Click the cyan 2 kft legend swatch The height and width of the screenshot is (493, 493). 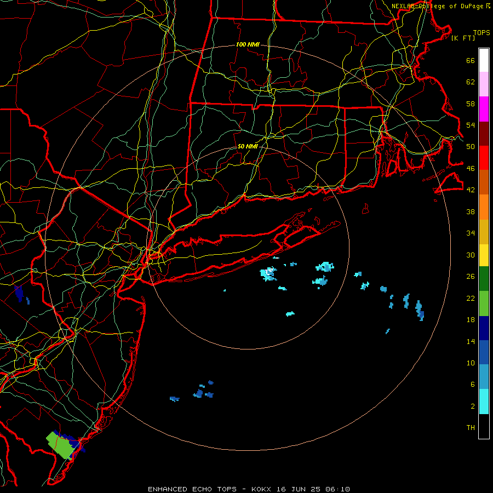click(x=484, y=401)
